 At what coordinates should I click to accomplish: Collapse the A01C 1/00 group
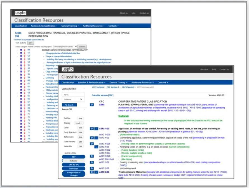[x=96, y=129]
